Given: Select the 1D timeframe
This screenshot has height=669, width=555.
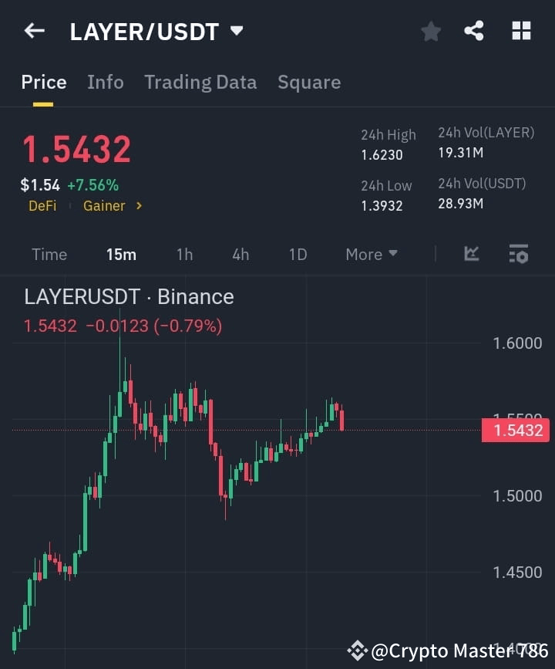Looking at the screenshot, I should (298, 254).
